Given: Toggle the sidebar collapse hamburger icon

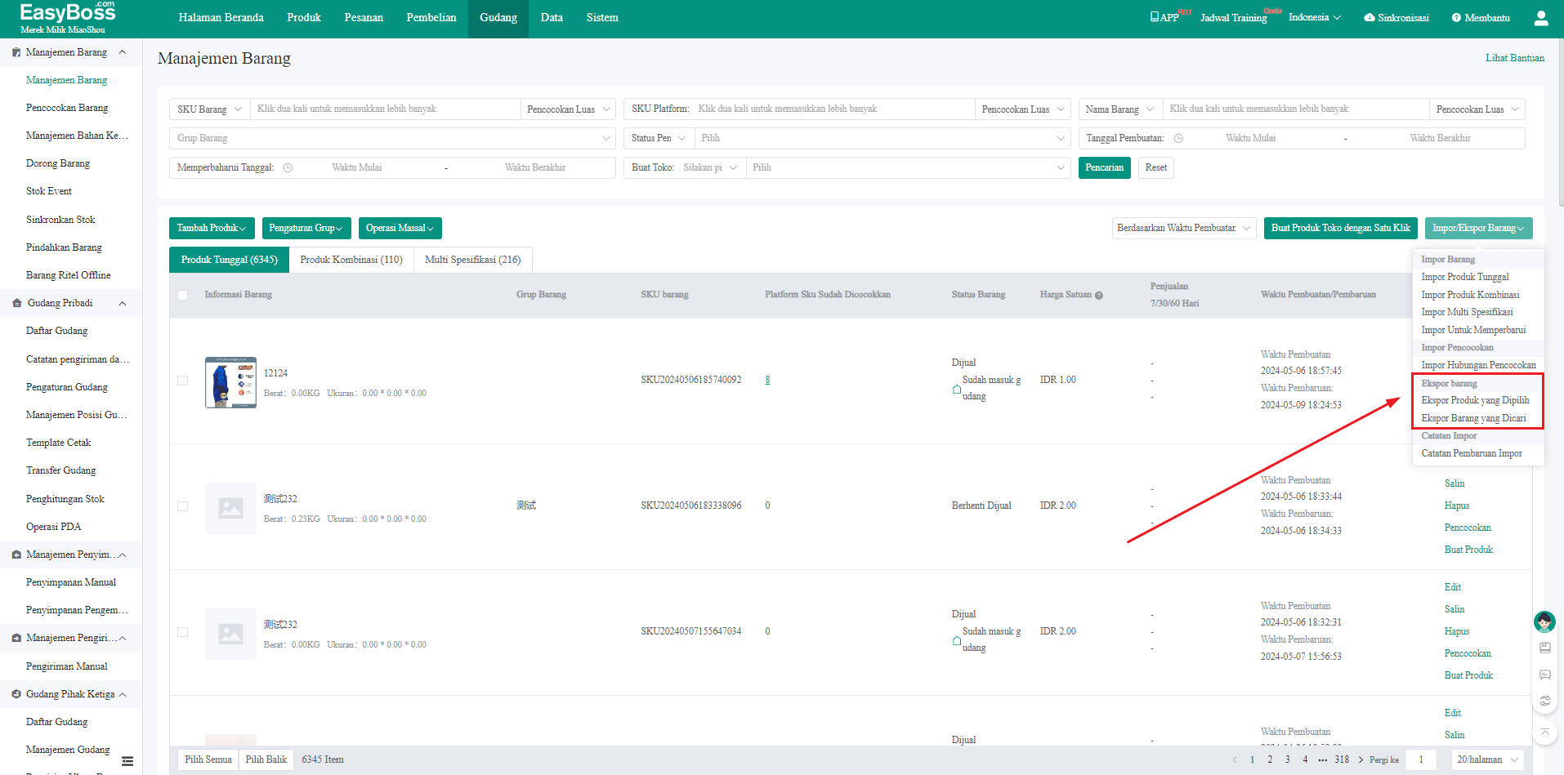Looking at the screenshot, I should 127,761.
